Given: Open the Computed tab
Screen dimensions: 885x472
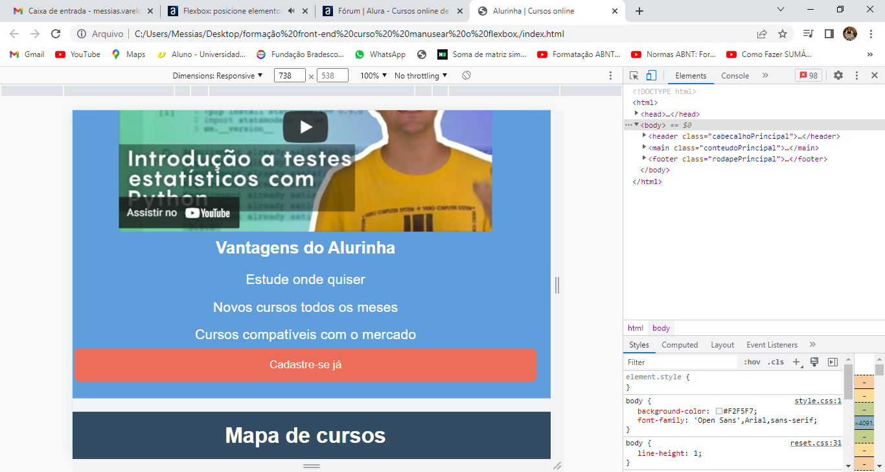Looking at the screenshot, I should click(680, 345).
